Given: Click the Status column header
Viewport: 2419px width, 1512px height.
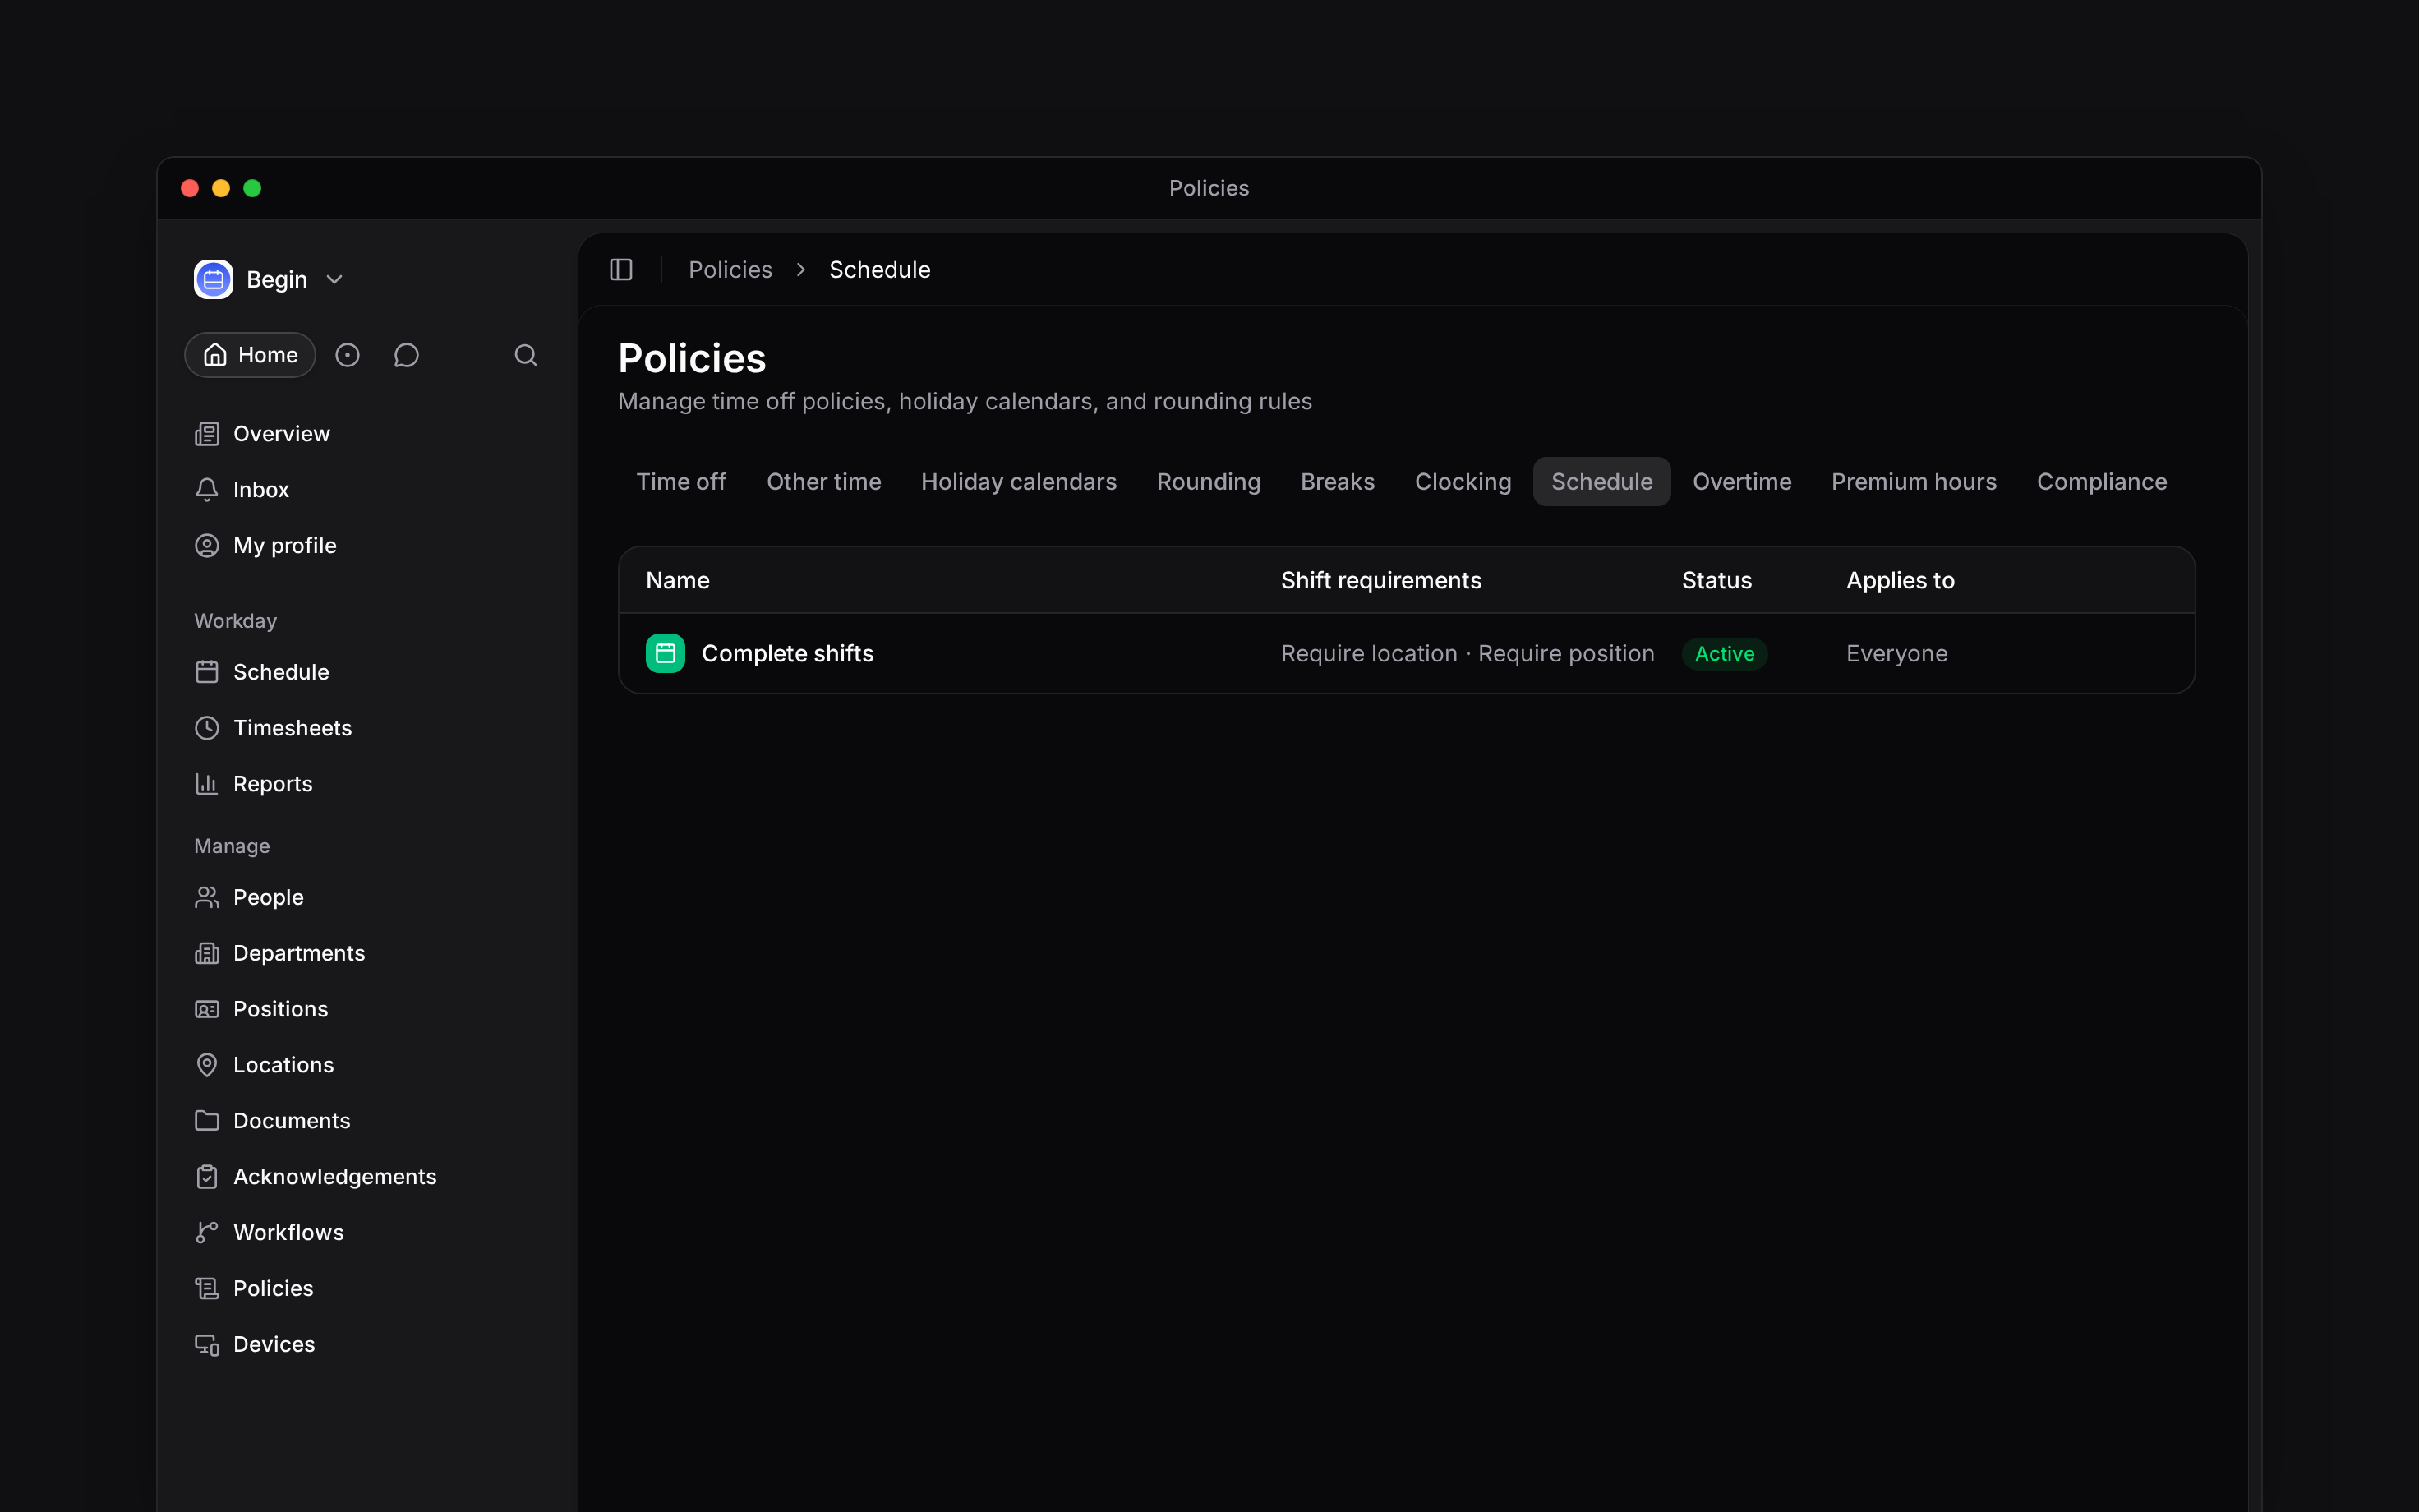Looking at the screenshot, I should coord(1716,581).
